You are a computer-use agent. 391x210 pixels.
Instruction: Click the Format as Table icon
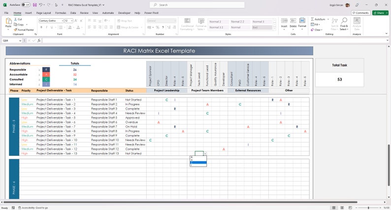tap(201, 21)
